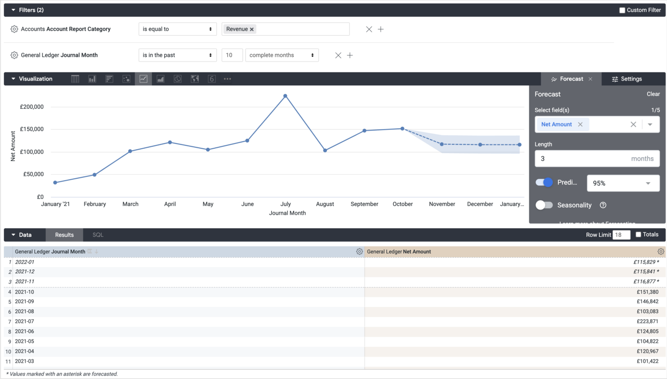Select the map visualization type
The image size is (667, 379).
pos(194,79)
